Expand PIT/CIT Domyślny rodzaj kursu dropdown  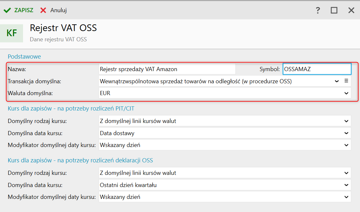346,121
